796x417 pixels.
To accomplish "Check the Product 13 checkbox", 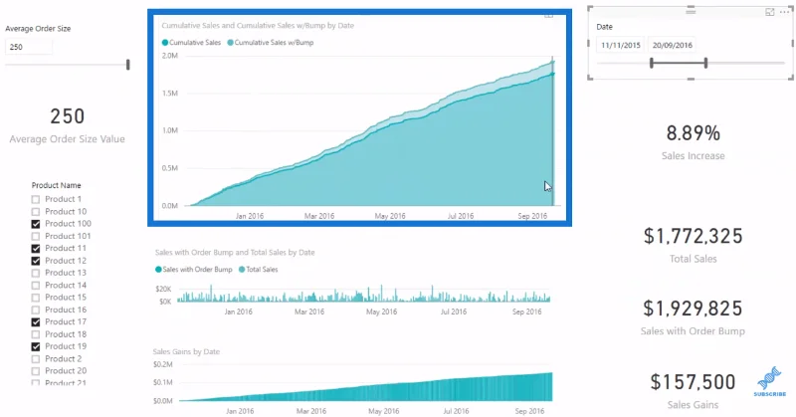I will [x=36, y=273].
